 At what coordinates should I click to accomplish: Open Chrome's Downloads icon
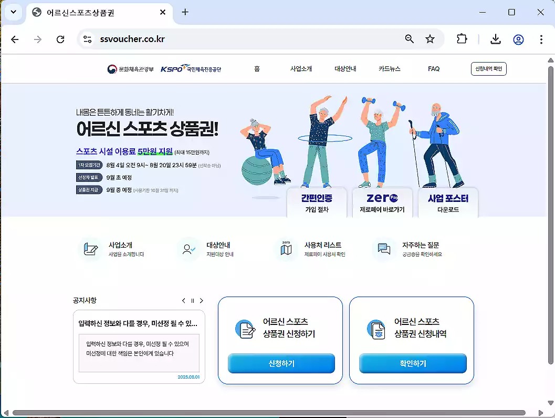point(495,39)
